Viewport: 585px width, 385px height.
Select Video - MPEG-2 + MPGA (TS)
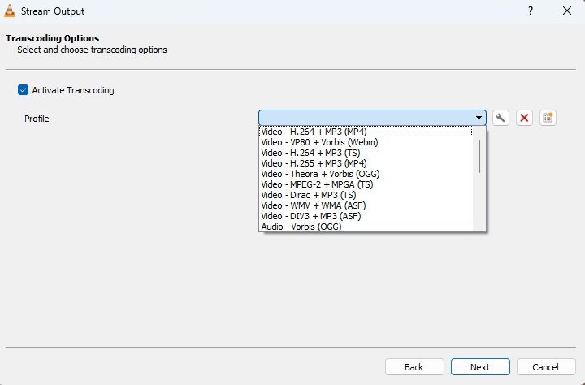click(x=317, y=184)
